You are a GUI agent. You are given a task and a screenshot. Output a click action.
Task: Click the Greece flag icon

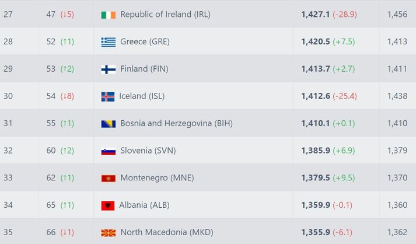(109, 42)
